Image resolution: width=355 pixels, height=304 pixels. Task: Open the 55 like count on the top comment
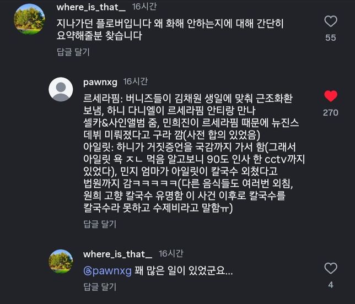[x=330, y=38]
